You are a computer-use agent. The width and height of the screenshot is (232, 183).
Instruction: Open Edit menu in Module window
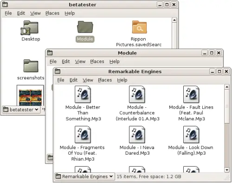[x=66, y=61]
